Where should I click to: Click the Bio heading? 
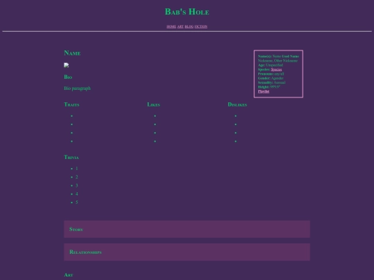68,77
